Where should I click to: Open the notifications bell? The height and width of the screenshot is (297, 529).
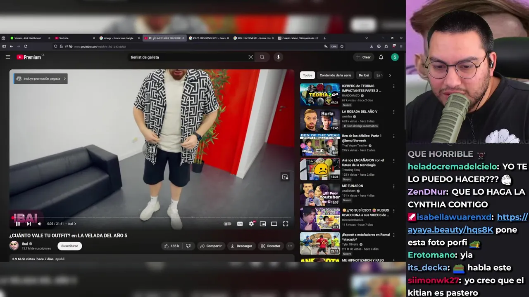(381, 57)
